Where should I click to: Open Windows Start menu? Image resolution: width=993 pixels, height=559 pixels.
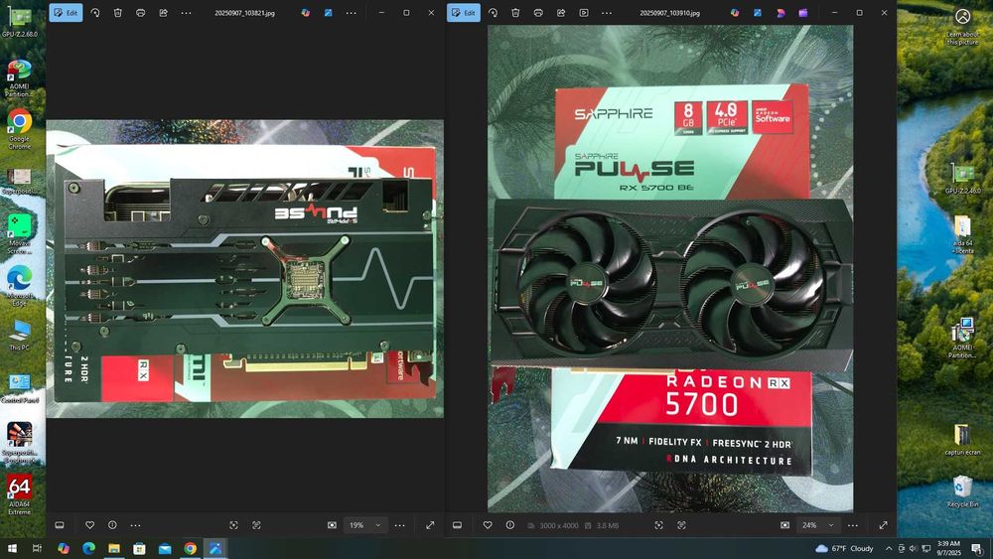[12, 548]
